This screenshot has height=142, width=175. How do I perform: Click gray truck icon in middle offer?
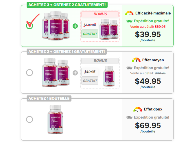(129, 68)
